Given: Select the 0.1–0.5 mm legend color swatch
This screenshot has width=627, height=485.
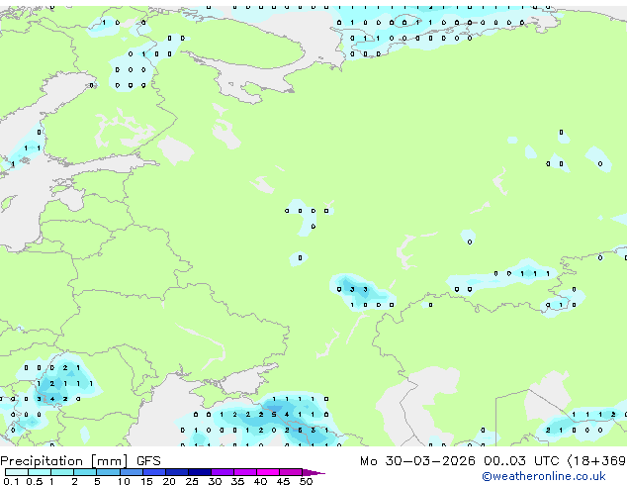Looking at the screenshot, I should pyautogui.click(x=17, y=472).
